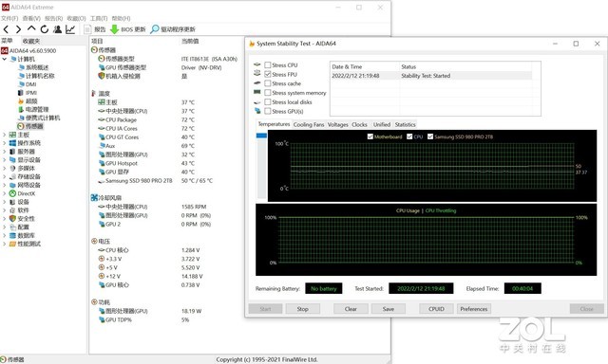608x364 pixels.
Task: Stop the stability test
Action: click(303, 309)
